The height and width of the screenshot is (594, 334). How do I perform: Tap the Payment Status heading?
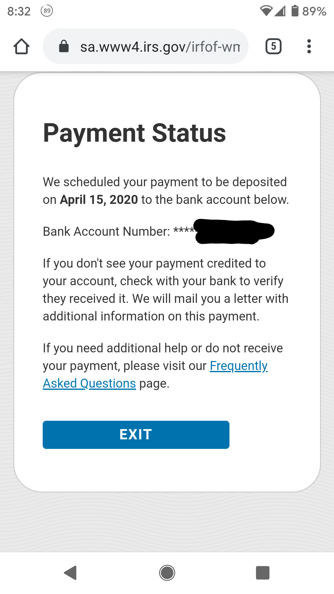coord(135,133)
